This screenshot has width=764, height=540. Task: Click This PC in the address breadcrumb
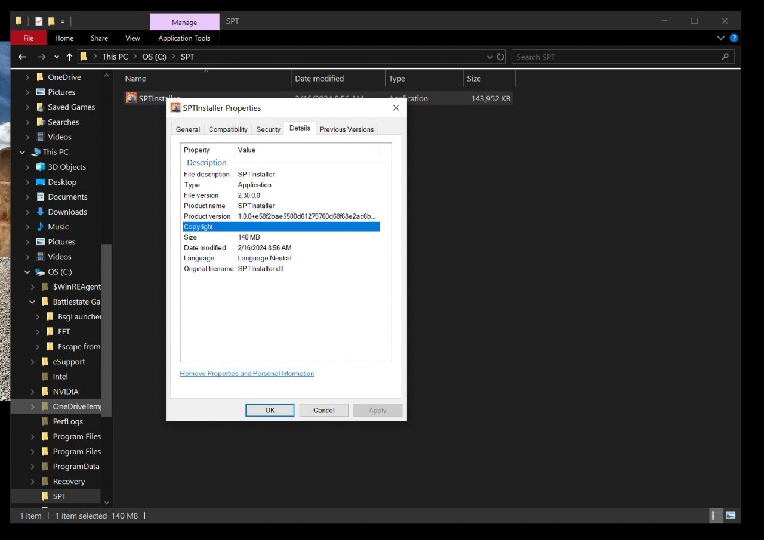tap(115, 57)
